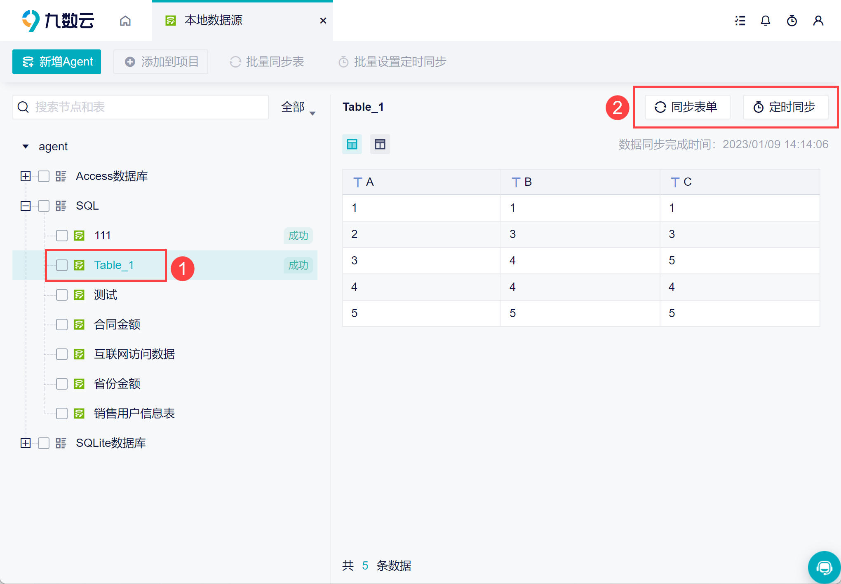Click 添加到项目 button

coord(161,62)
